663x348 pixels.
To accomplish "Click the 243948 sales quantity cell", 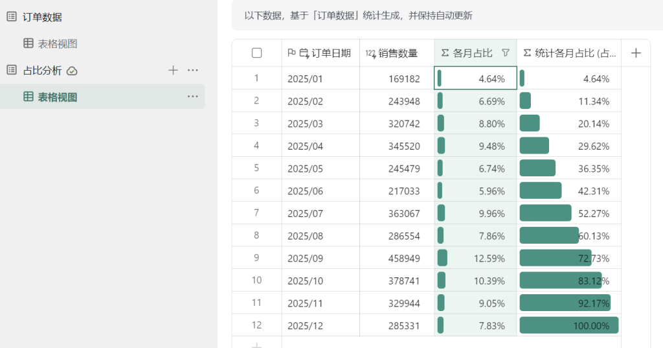I will pos(397,100).
